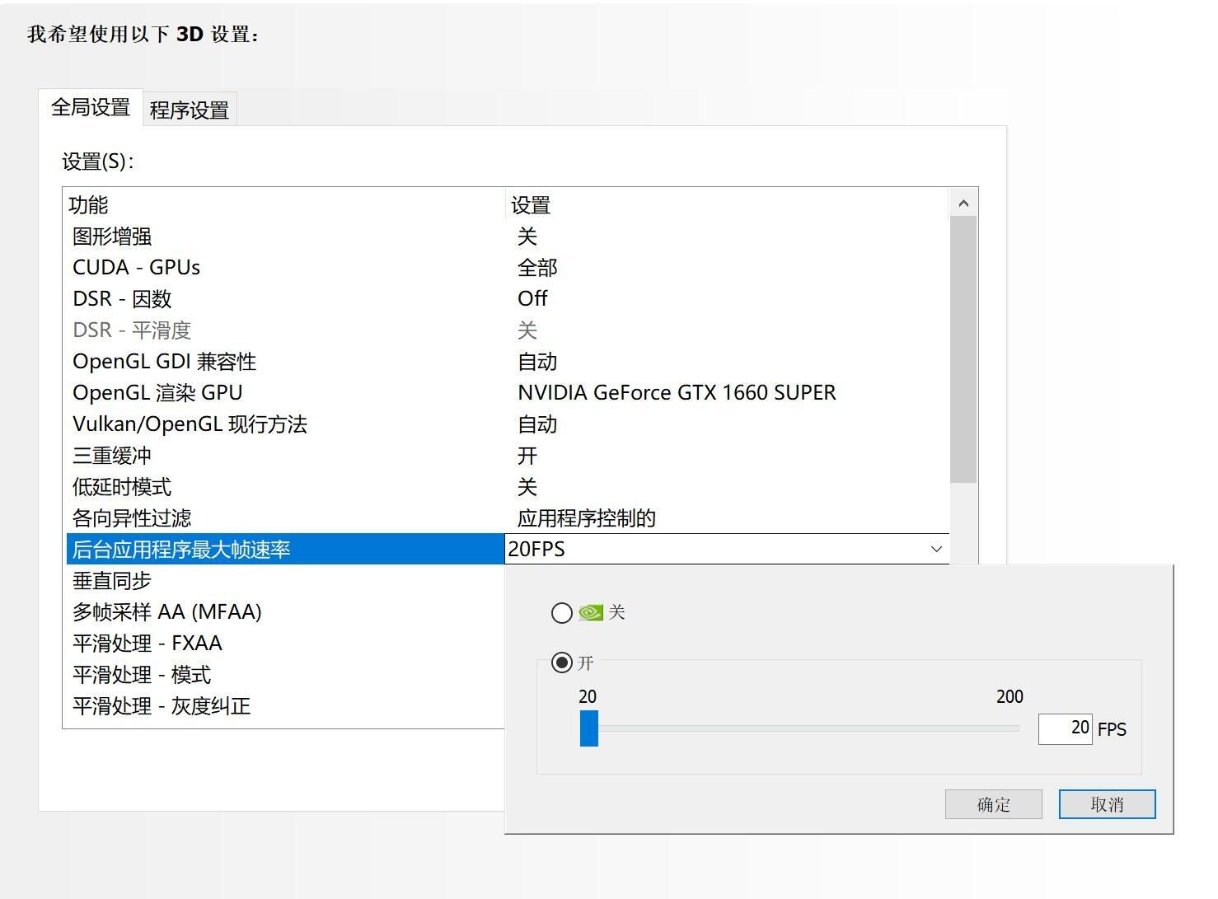This screenshot has width=1218, height=899.
Task: Click the 自动 value for OpenGL GDI 兼容性
Action: pyautogui.click(x=537, y=362)
